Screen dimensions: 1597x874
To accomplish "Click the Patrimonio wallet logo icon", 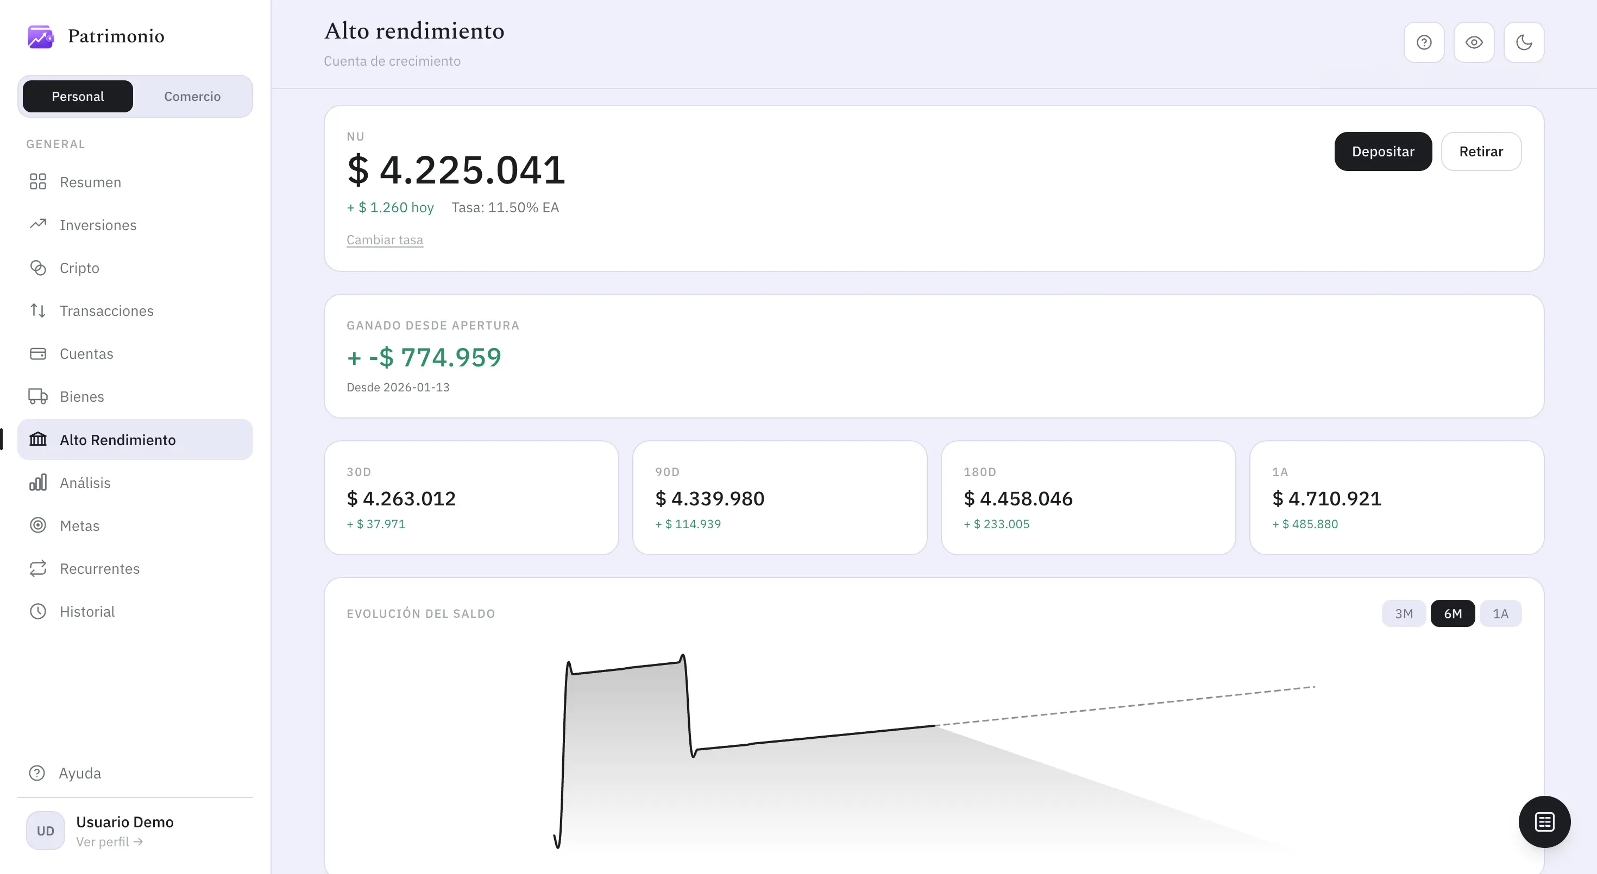I will click(x=41, y=36).
